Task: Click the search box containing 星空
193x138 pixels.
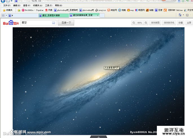Action: click(x=38, y=23)
